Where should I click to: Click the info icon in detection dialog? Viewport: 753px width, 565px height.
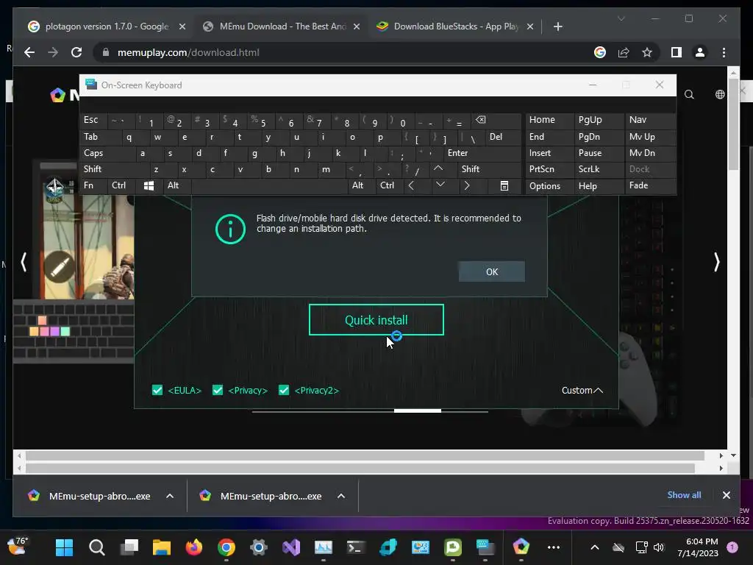[230, 230]
